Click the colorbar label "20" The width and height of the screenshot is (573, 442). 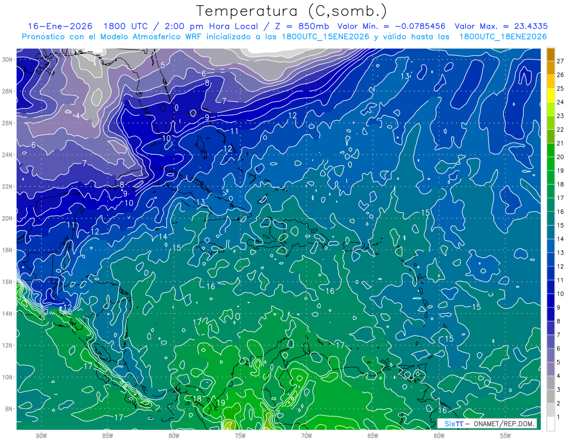[561, 157]
